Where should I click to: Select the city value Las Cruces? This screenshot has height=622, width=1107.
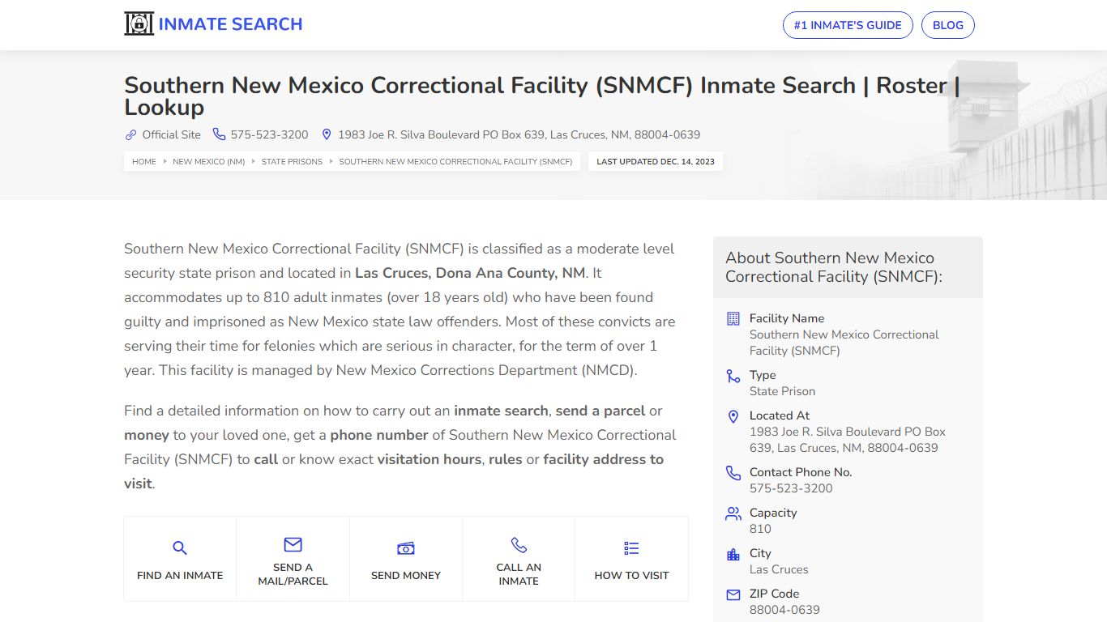[779, 569]
